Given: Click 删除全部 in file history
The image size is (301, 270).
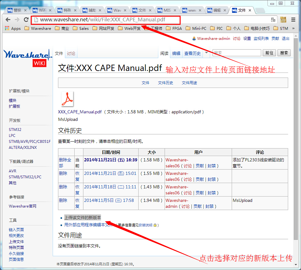Looking at the screenshot, I should pyautogui.click(x=65, y=163).
